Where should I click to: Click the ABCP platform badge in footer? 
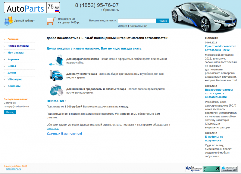[229, 169]
